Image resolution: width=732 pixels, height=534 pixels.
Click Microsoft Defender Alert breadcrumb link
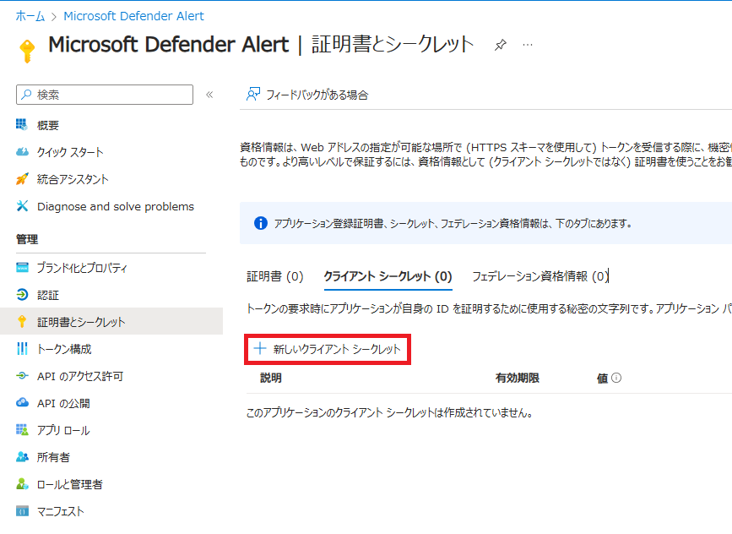133,16
